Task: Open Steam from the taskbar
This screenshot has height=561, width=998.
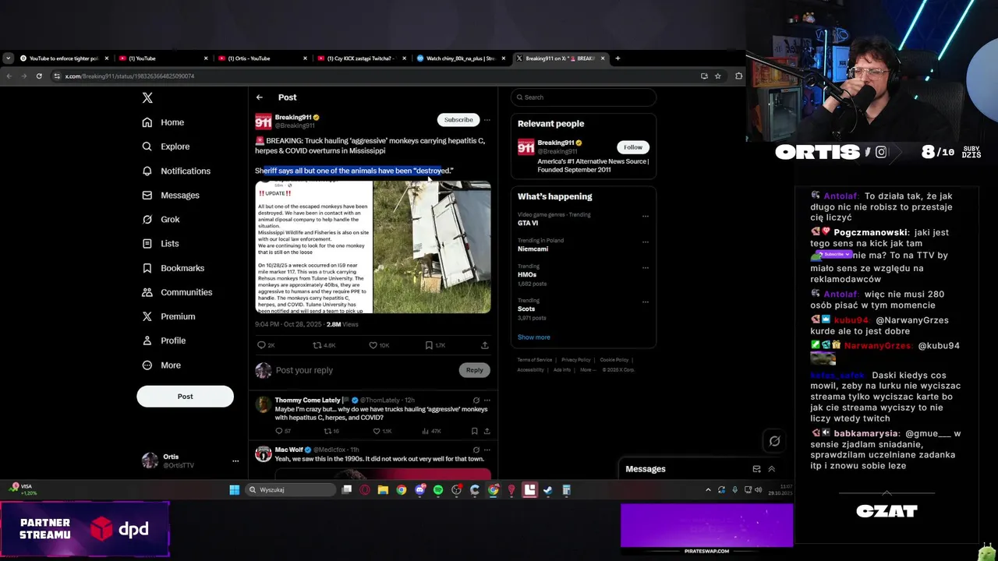Action: [x=547, y=490]
